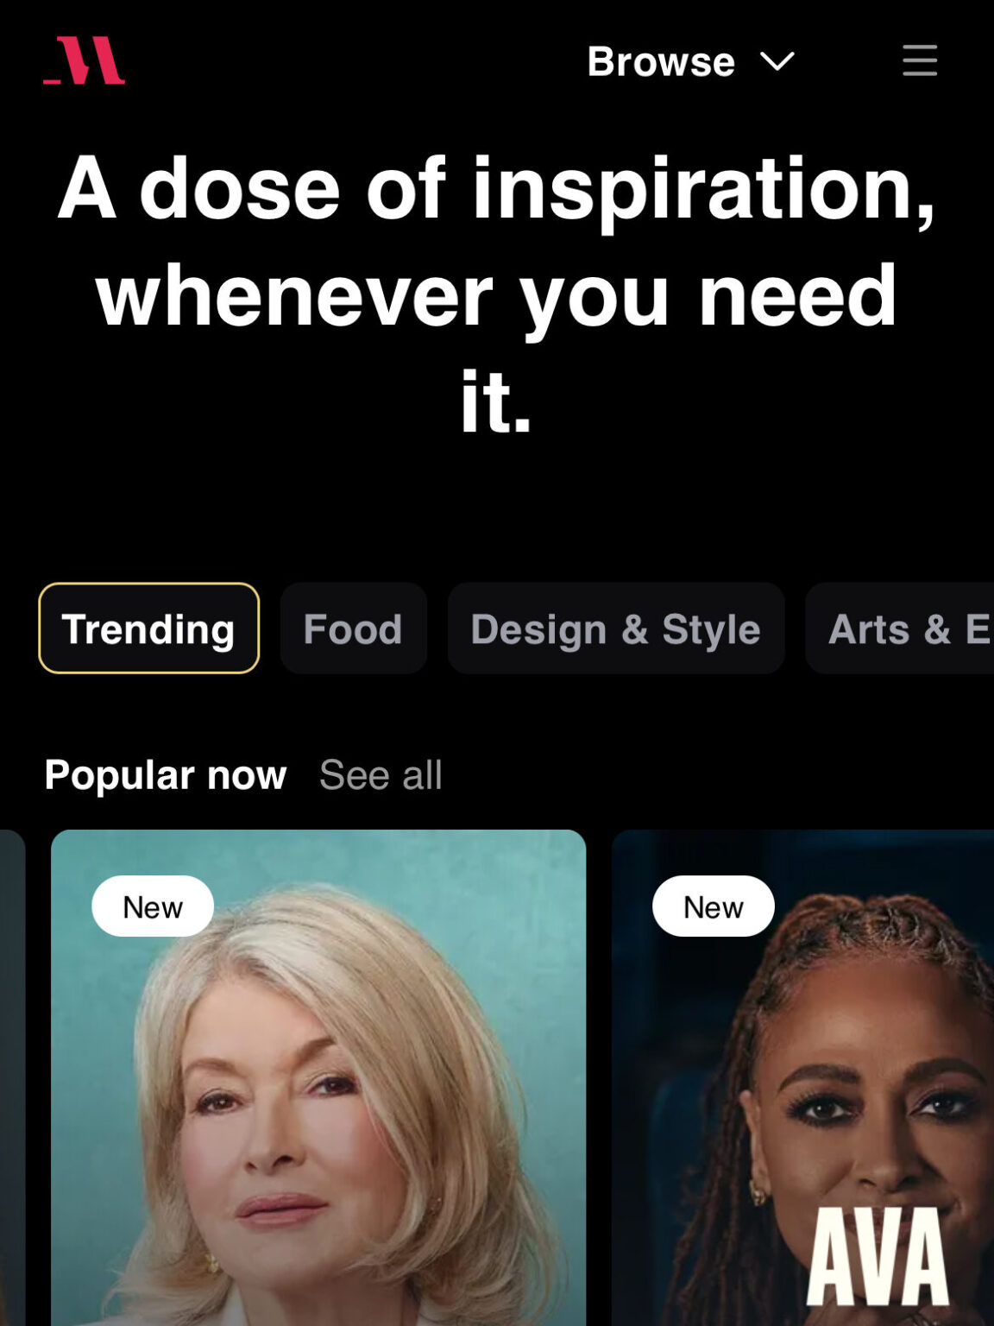Screen dimensions: 994x1326
Task: Click the partially hidden card at left edge
Action: click(12, 1077)
